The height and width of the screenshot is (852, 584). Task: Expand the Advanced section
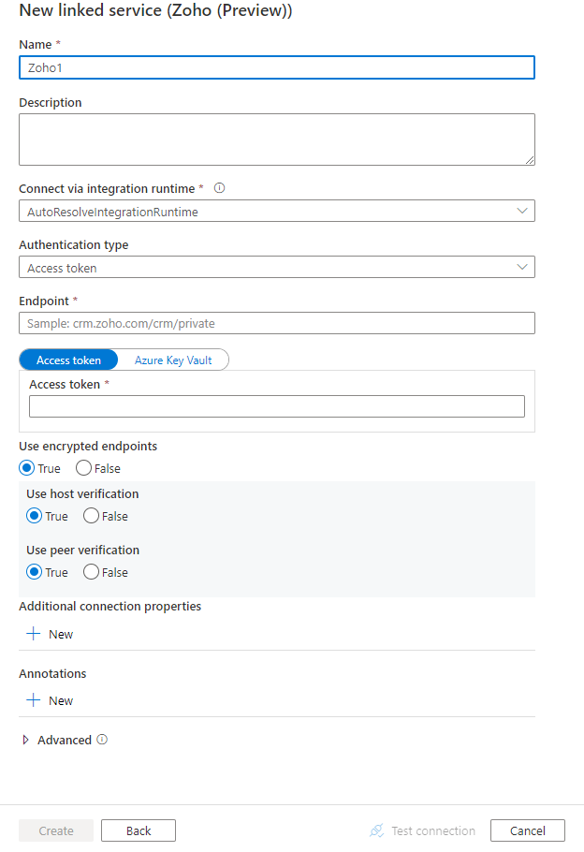(x=26, y=740)
